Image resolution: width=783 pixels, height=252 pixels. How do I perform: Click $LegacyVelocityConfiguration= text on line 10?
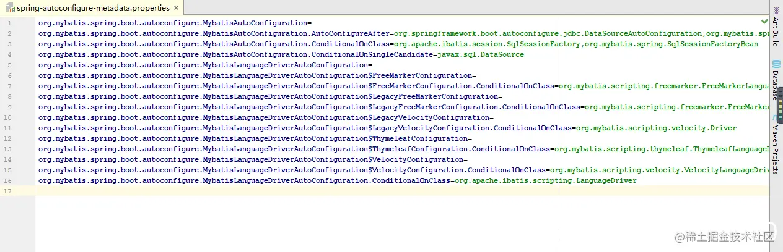click(431, 117)
